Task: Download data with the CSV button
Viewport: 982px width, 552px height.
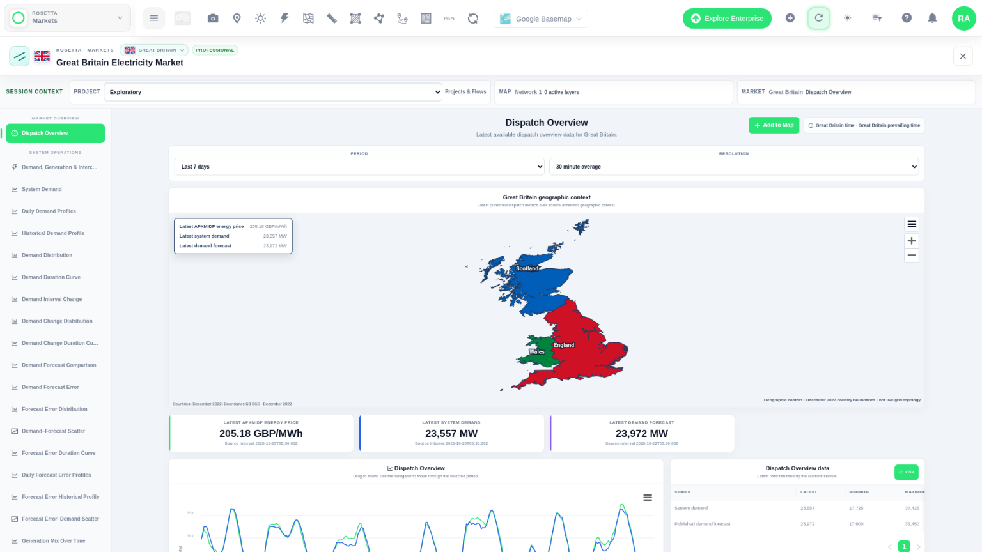Action: coord(906,472)
